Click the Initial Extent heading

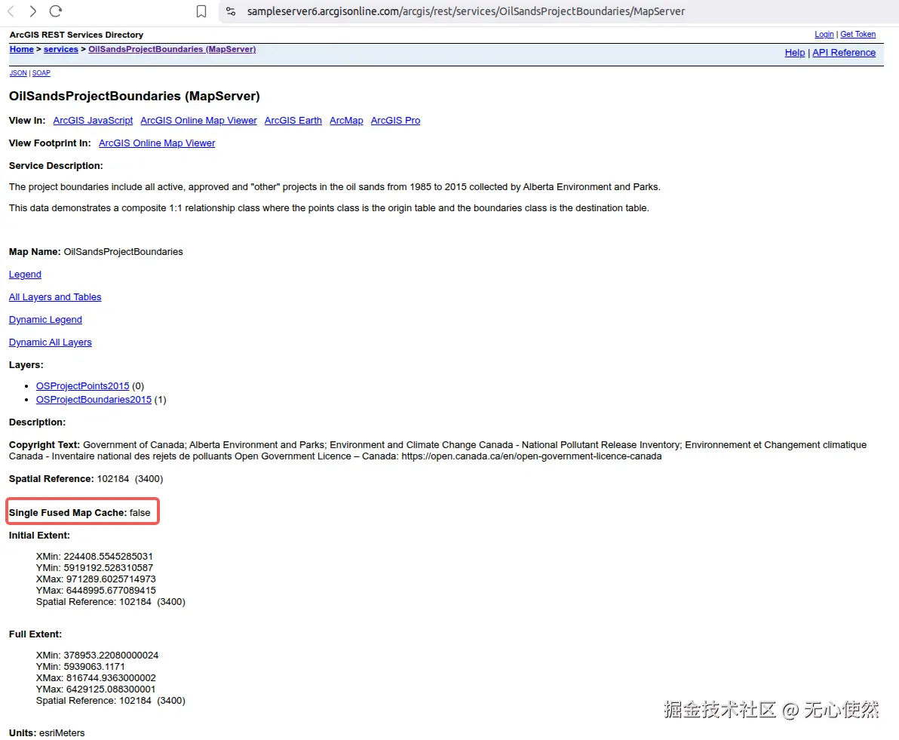click(39, 536)
